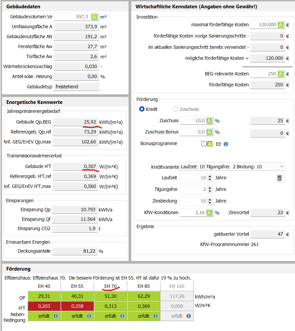Screen dimensions: 295x331
Task: Click the EH 85 column header
Action: point(144,286)
